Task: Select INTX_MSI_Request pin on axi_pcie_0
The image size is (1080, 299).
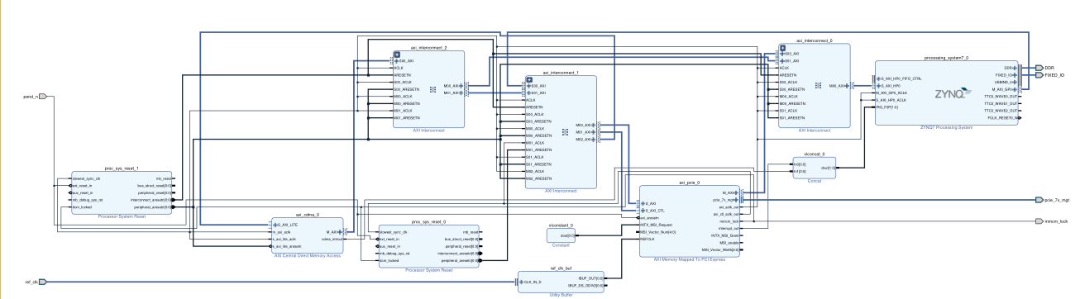Action: tap(655, 225)
